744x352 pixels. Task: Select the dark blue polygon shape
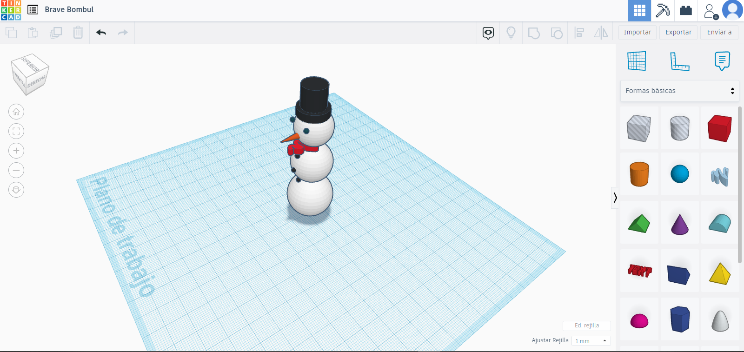680,319
